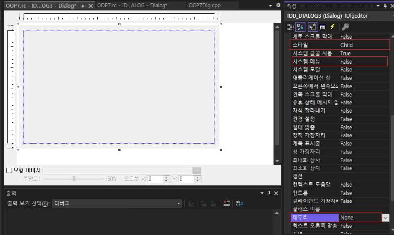This screenshot has height=235, width=394.
Task: Show the open documents list arrow
Action: pyautogui.click(x=270, y=6)
